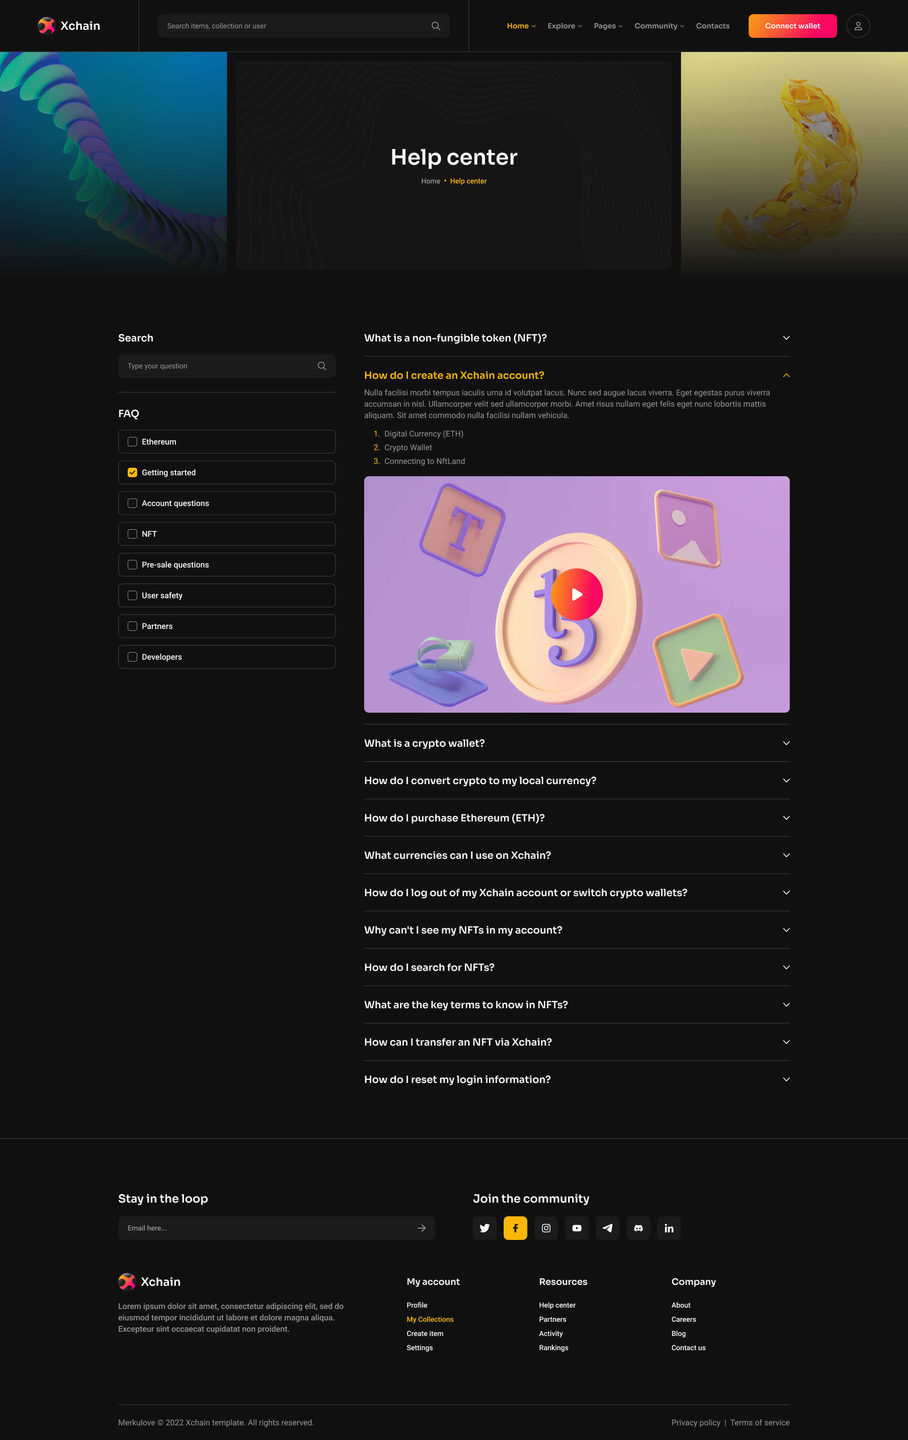Image resolution: width=908 pixels, height=1440 pixels.
Task: Click the Telegram paper plane icon
Action: click(x=607, y=1228)
